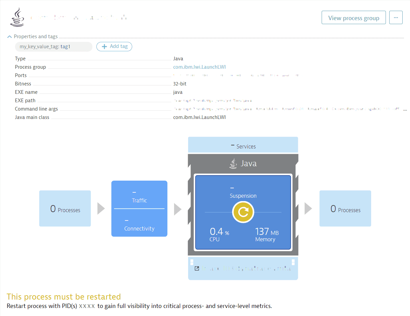
Task: Select the outgoing 0 Processes box
Action: (345, 208)
